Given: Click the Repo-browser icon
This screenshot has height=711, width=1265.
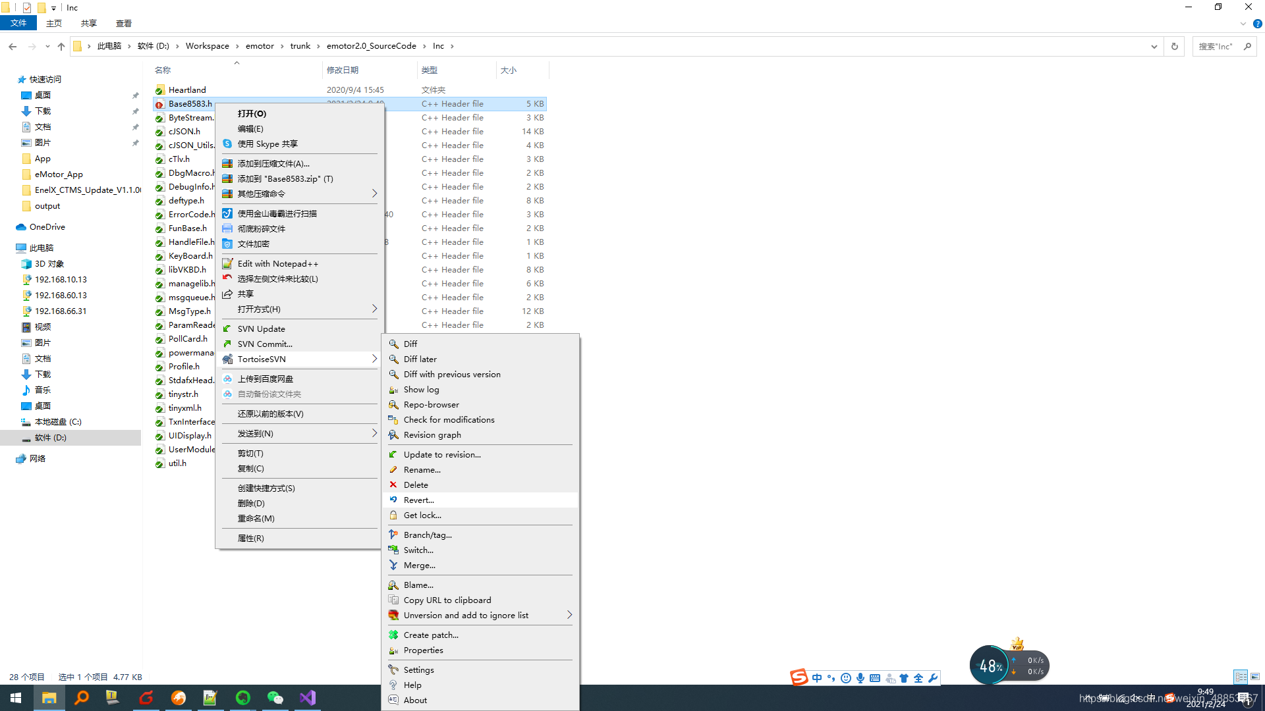Looking at the screenshot, I should click(x=393, y=405).
